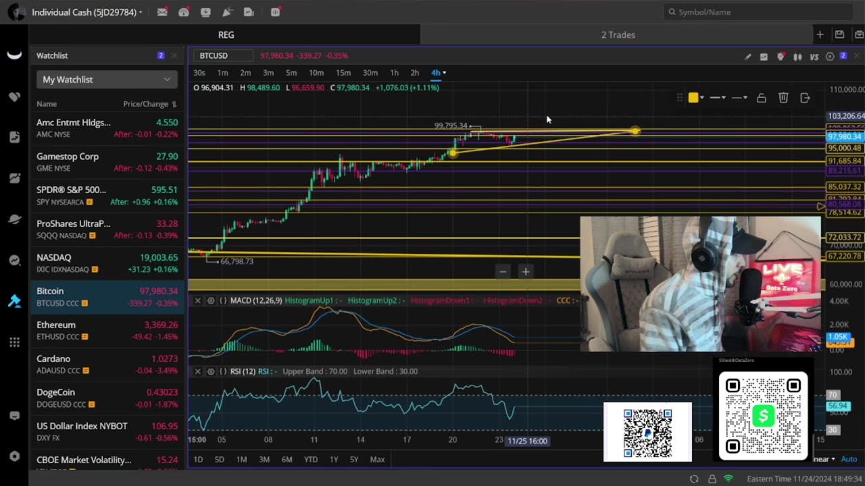
Task: Select the 1h chart interval
Action: [x=394, y=73]
